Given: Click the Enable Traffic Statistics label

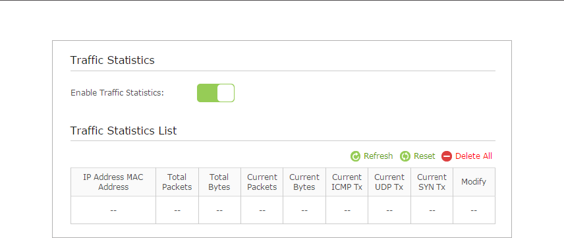Looking at the screenshot, I should pyautogui.click(x=117, y=93).
